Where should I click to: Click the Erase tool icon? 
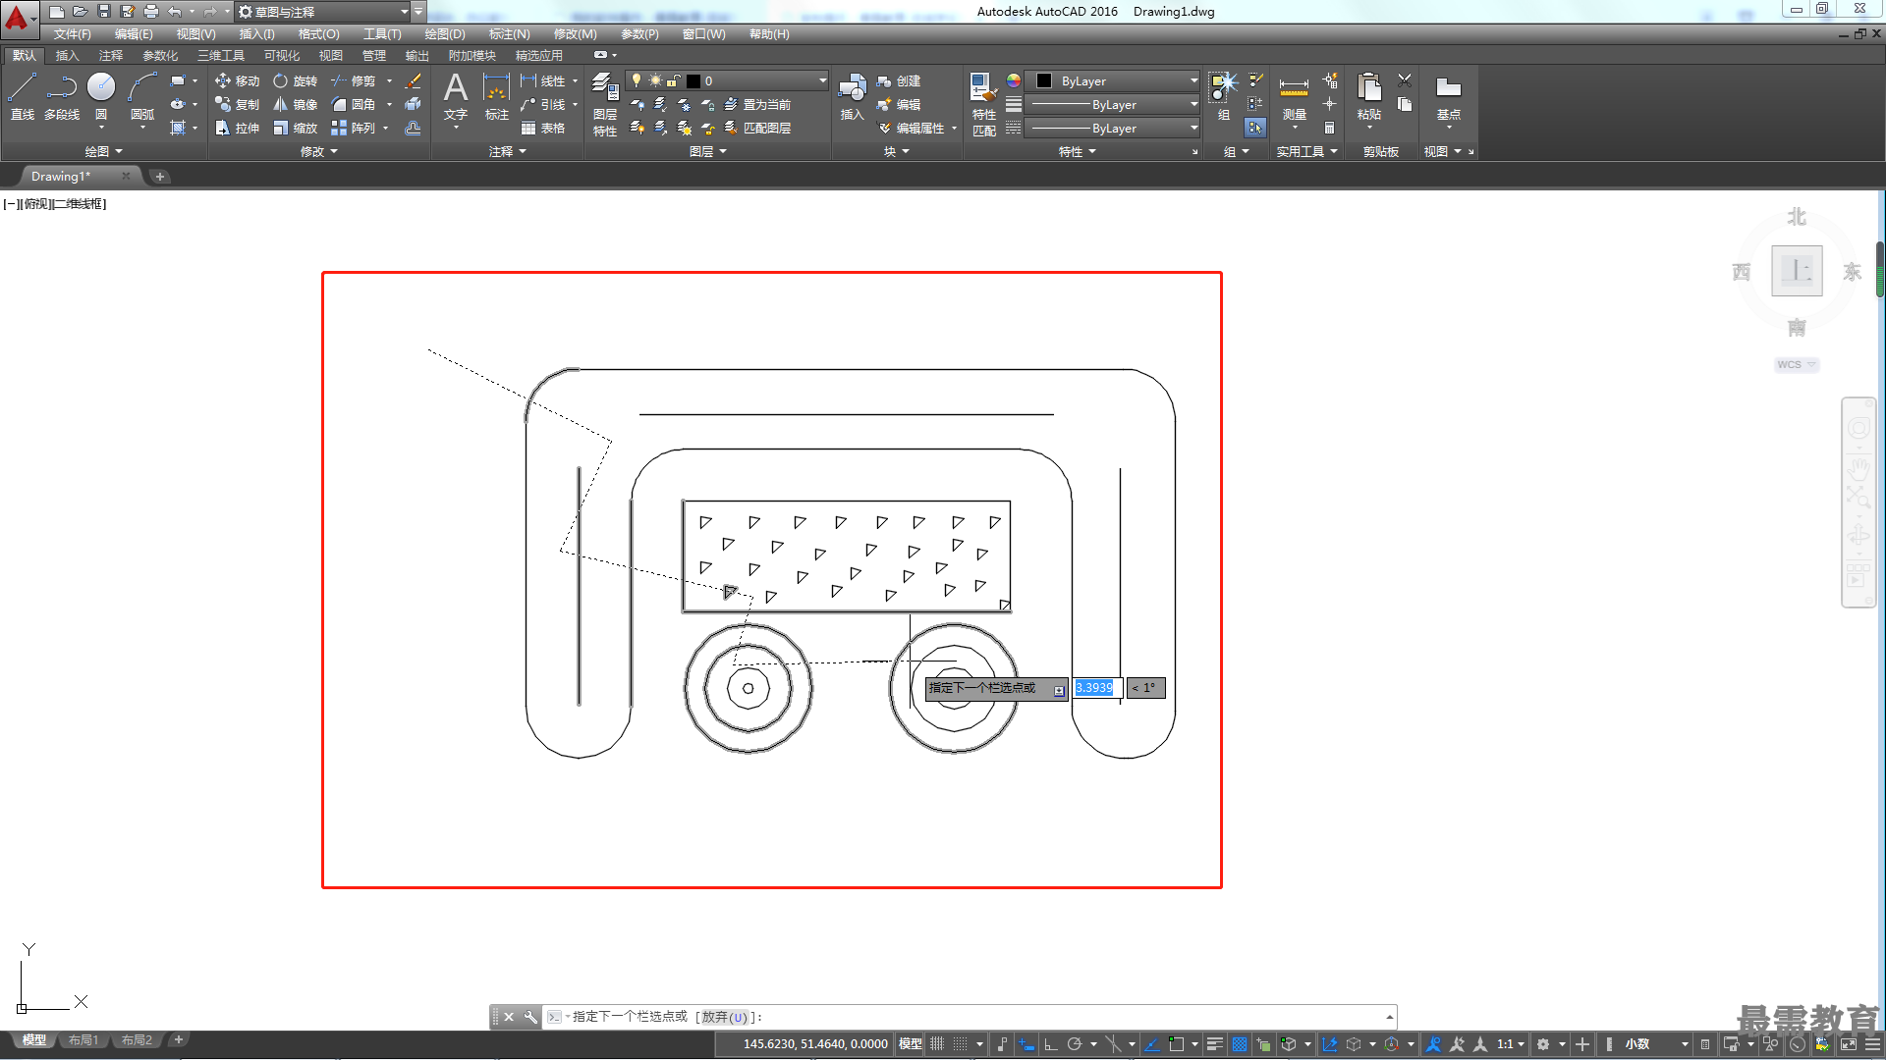click(414, 81)
